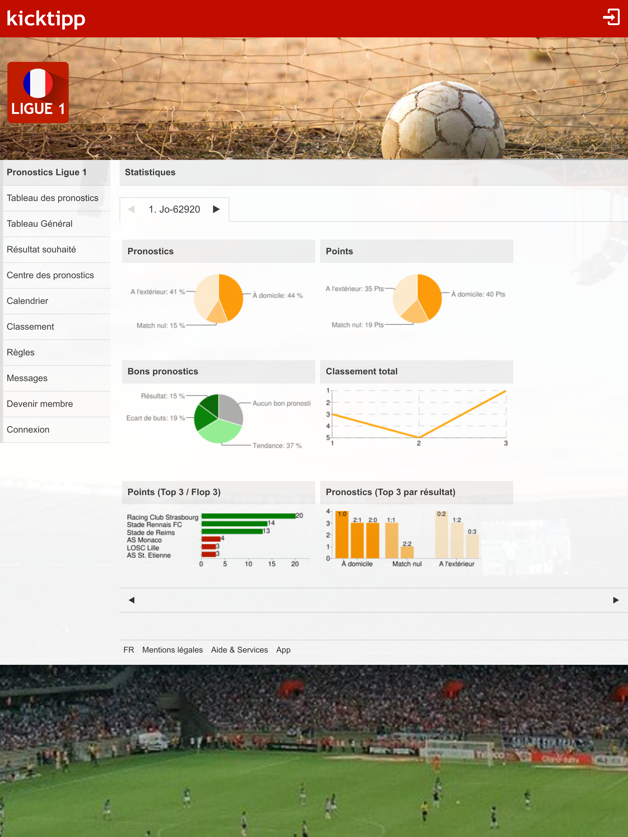The image size is (628, 837).
Task: Go to next player with right arrow
Action: [216, 209]
